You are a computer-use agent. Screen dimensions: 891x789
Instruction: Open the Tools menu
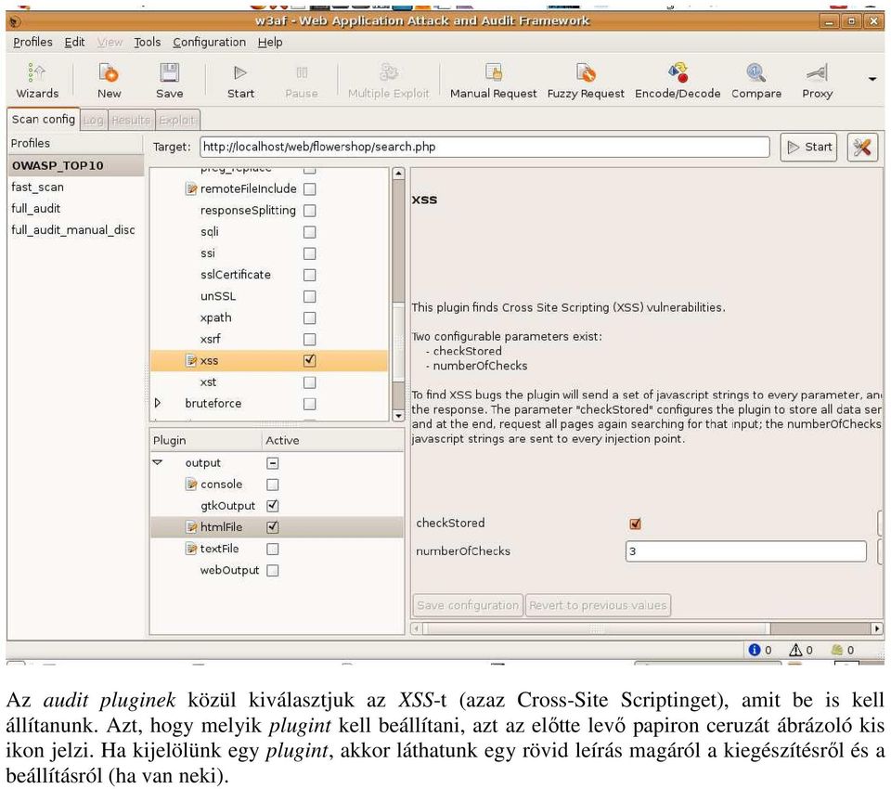coord(148,42)
